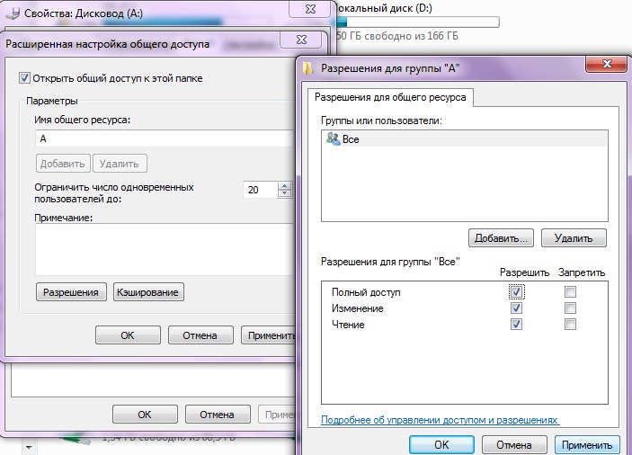Decrease simultaneous users limit with down arrow
The height and width of the screenshot is (455, 632).
pos(285,193)
